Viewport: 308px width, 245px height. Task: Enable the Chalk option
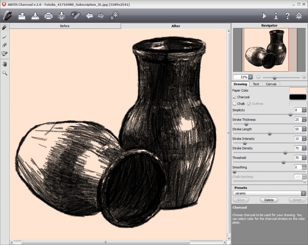coord(234,104)
